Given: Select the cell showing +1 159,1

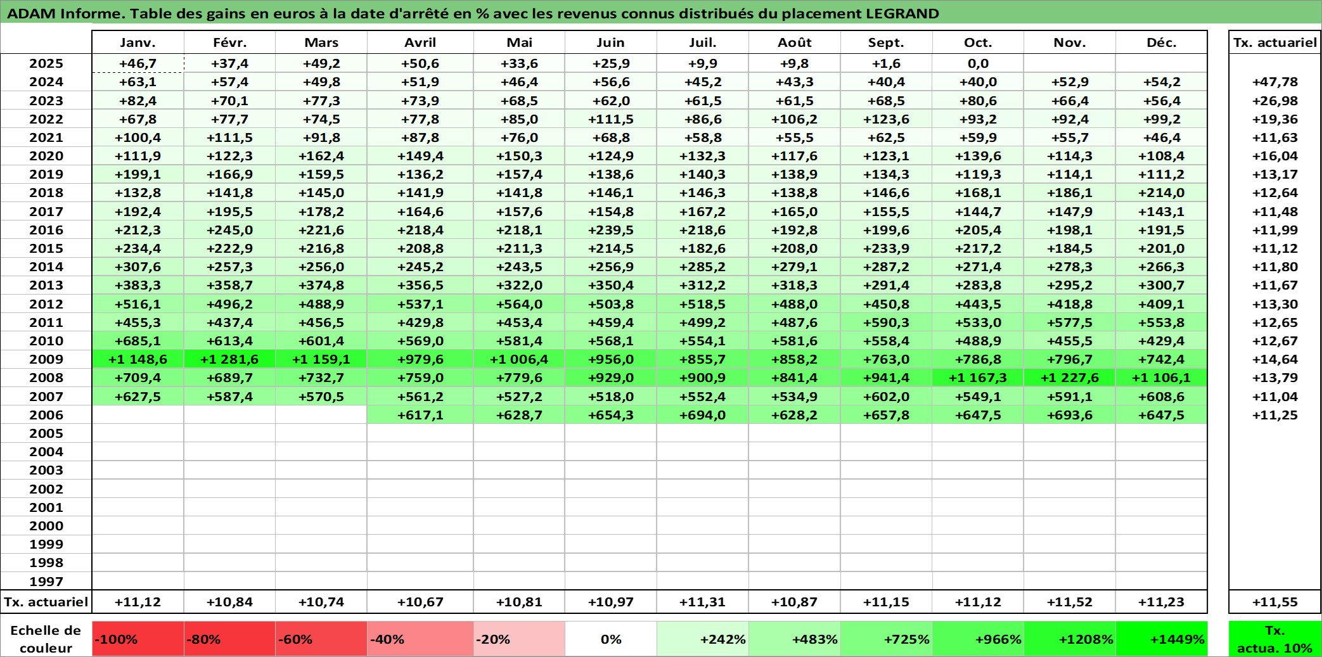Looking at the screenshot, I should [x=321, y=359].
